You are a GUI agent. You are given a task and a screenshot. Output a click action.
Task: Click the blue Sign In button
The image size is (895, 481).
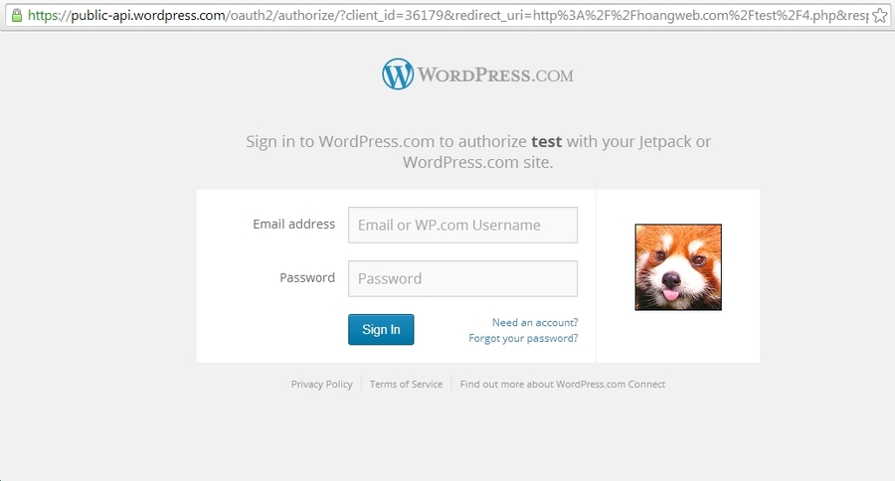point(381,329)
